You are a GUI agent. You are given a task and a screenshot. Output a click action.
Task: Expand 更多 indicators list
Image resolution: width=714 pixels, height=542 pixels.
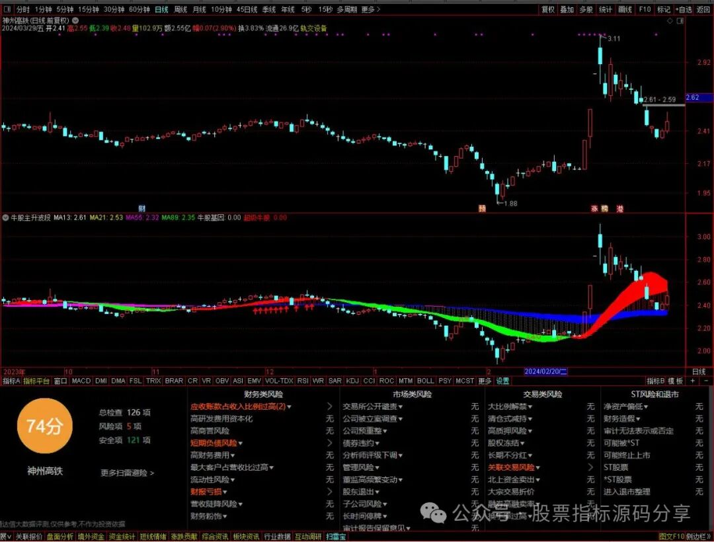click(485, 381)
